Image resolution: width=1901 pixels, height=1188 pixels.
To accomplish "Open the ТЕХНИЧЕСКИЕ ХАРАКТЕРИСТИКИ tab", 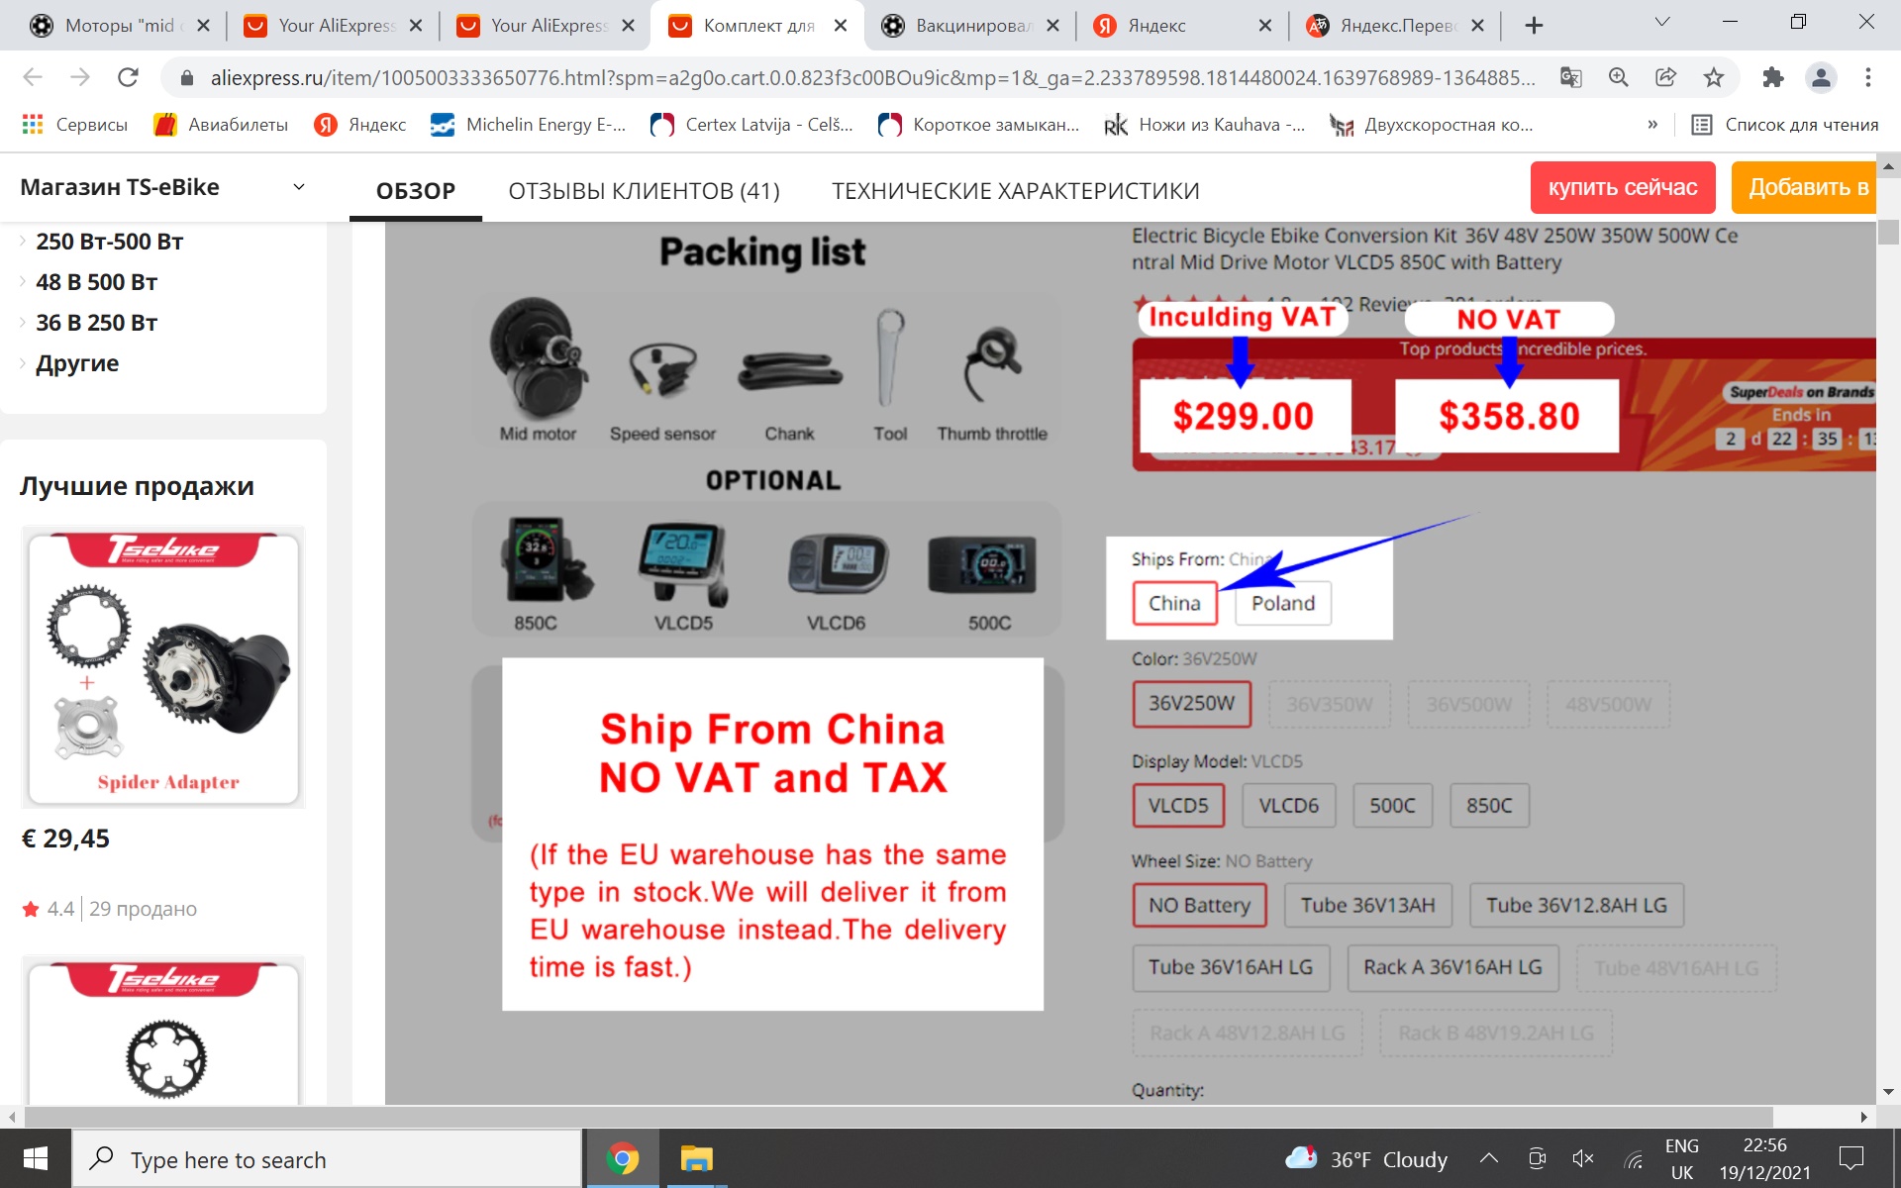I will click(1015, 190).
